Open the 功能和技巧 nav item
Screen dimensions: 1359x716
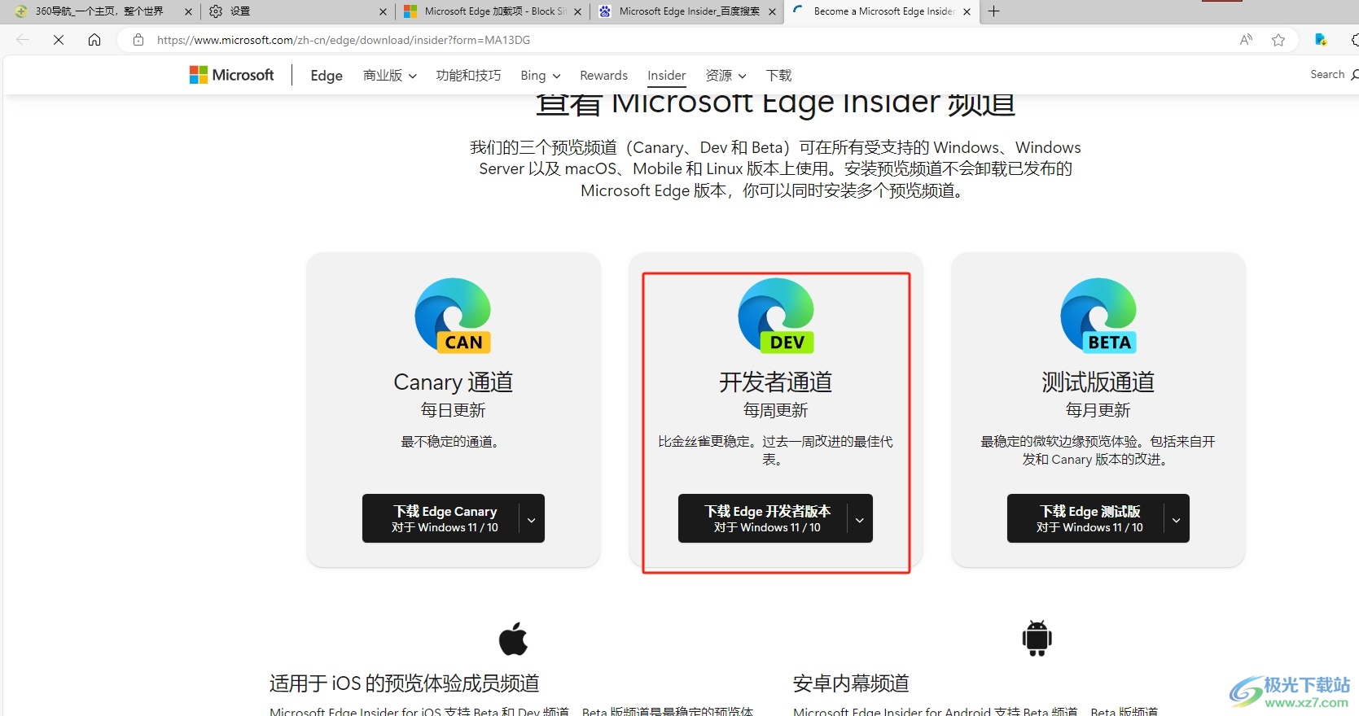tap(468, 75)
